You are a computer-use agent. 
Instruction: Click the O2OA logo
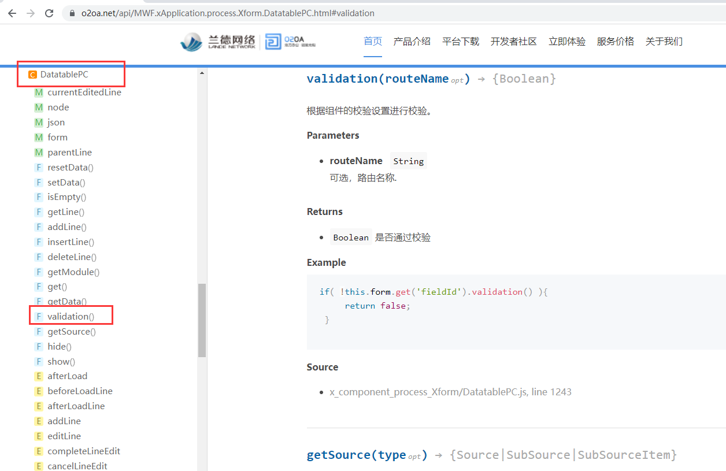291,42
